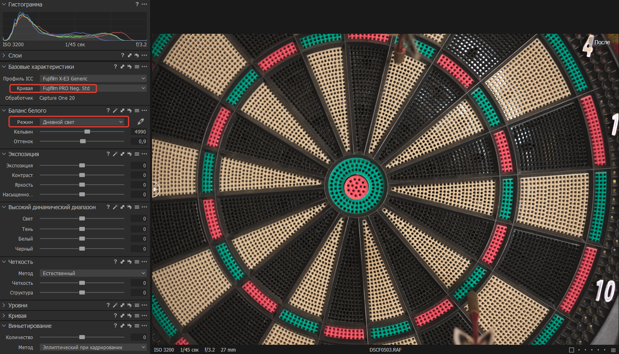Image resolution: width=619 pixels, height=354 pixels.
Task: Open the Режим Дневной свет dropdown
Action: (82, 122)
